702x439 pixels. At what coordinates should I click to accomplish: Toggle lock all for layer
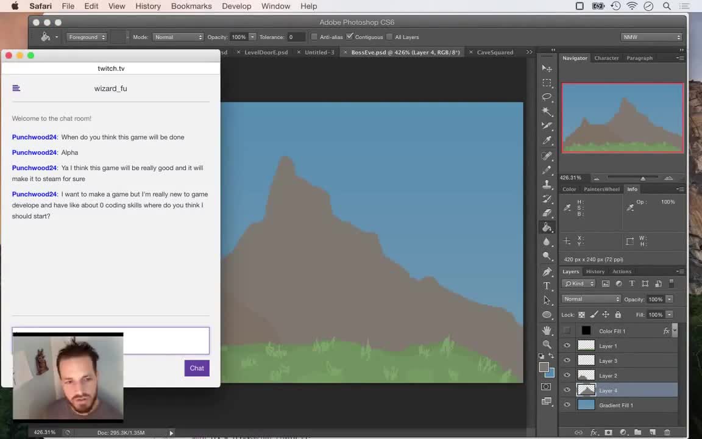[618, 315]
